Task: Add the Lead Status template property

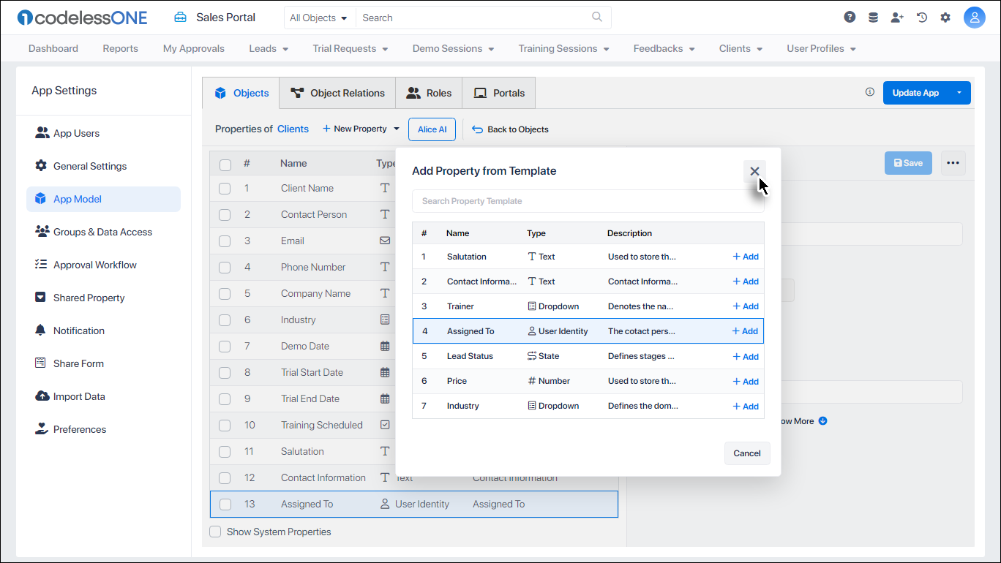Action: tap(746, 356)
